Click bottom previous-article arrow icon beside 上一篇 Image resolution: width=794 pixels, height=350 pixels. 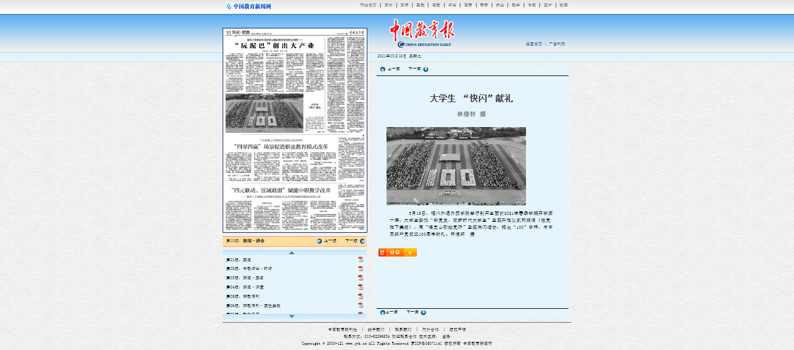point(382,312)
